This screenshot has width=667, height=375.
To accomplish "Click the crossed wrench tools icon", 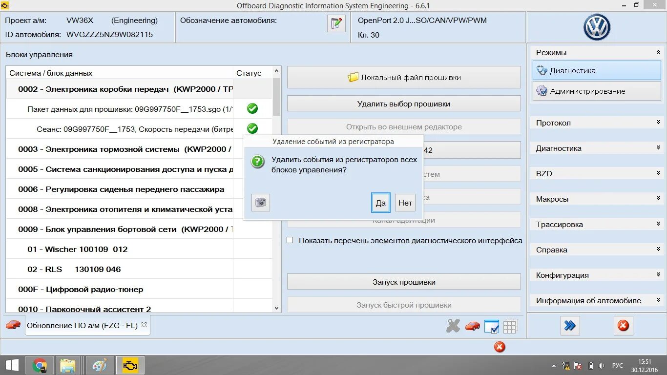I will point(453,326).
